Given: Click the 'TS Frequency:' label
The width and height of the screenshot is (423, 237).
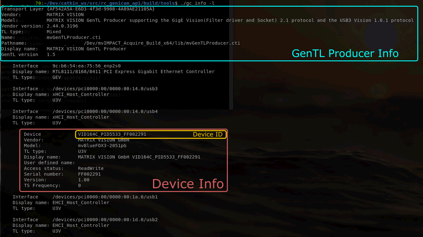Looking at the screenshot, I should point(42,185).
